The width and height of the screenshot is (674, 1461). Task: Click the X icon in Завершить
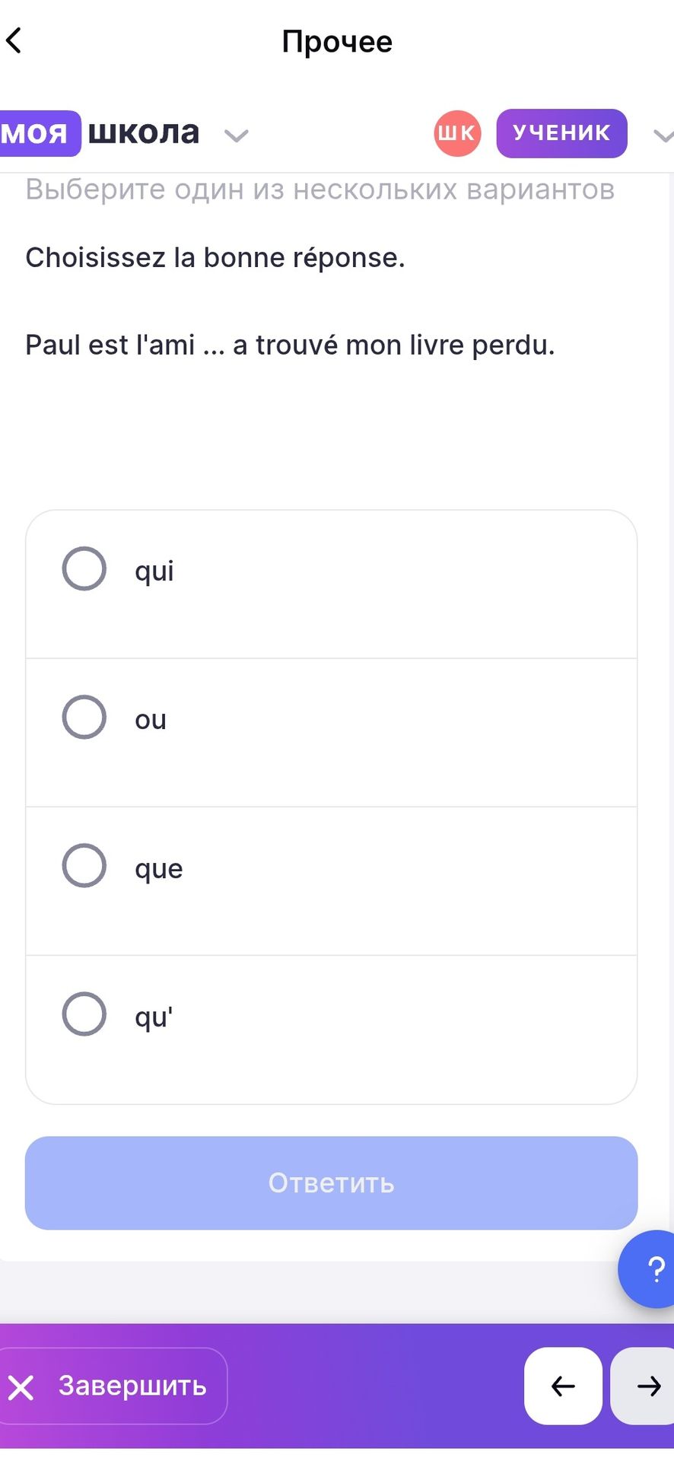[21, 1387]
